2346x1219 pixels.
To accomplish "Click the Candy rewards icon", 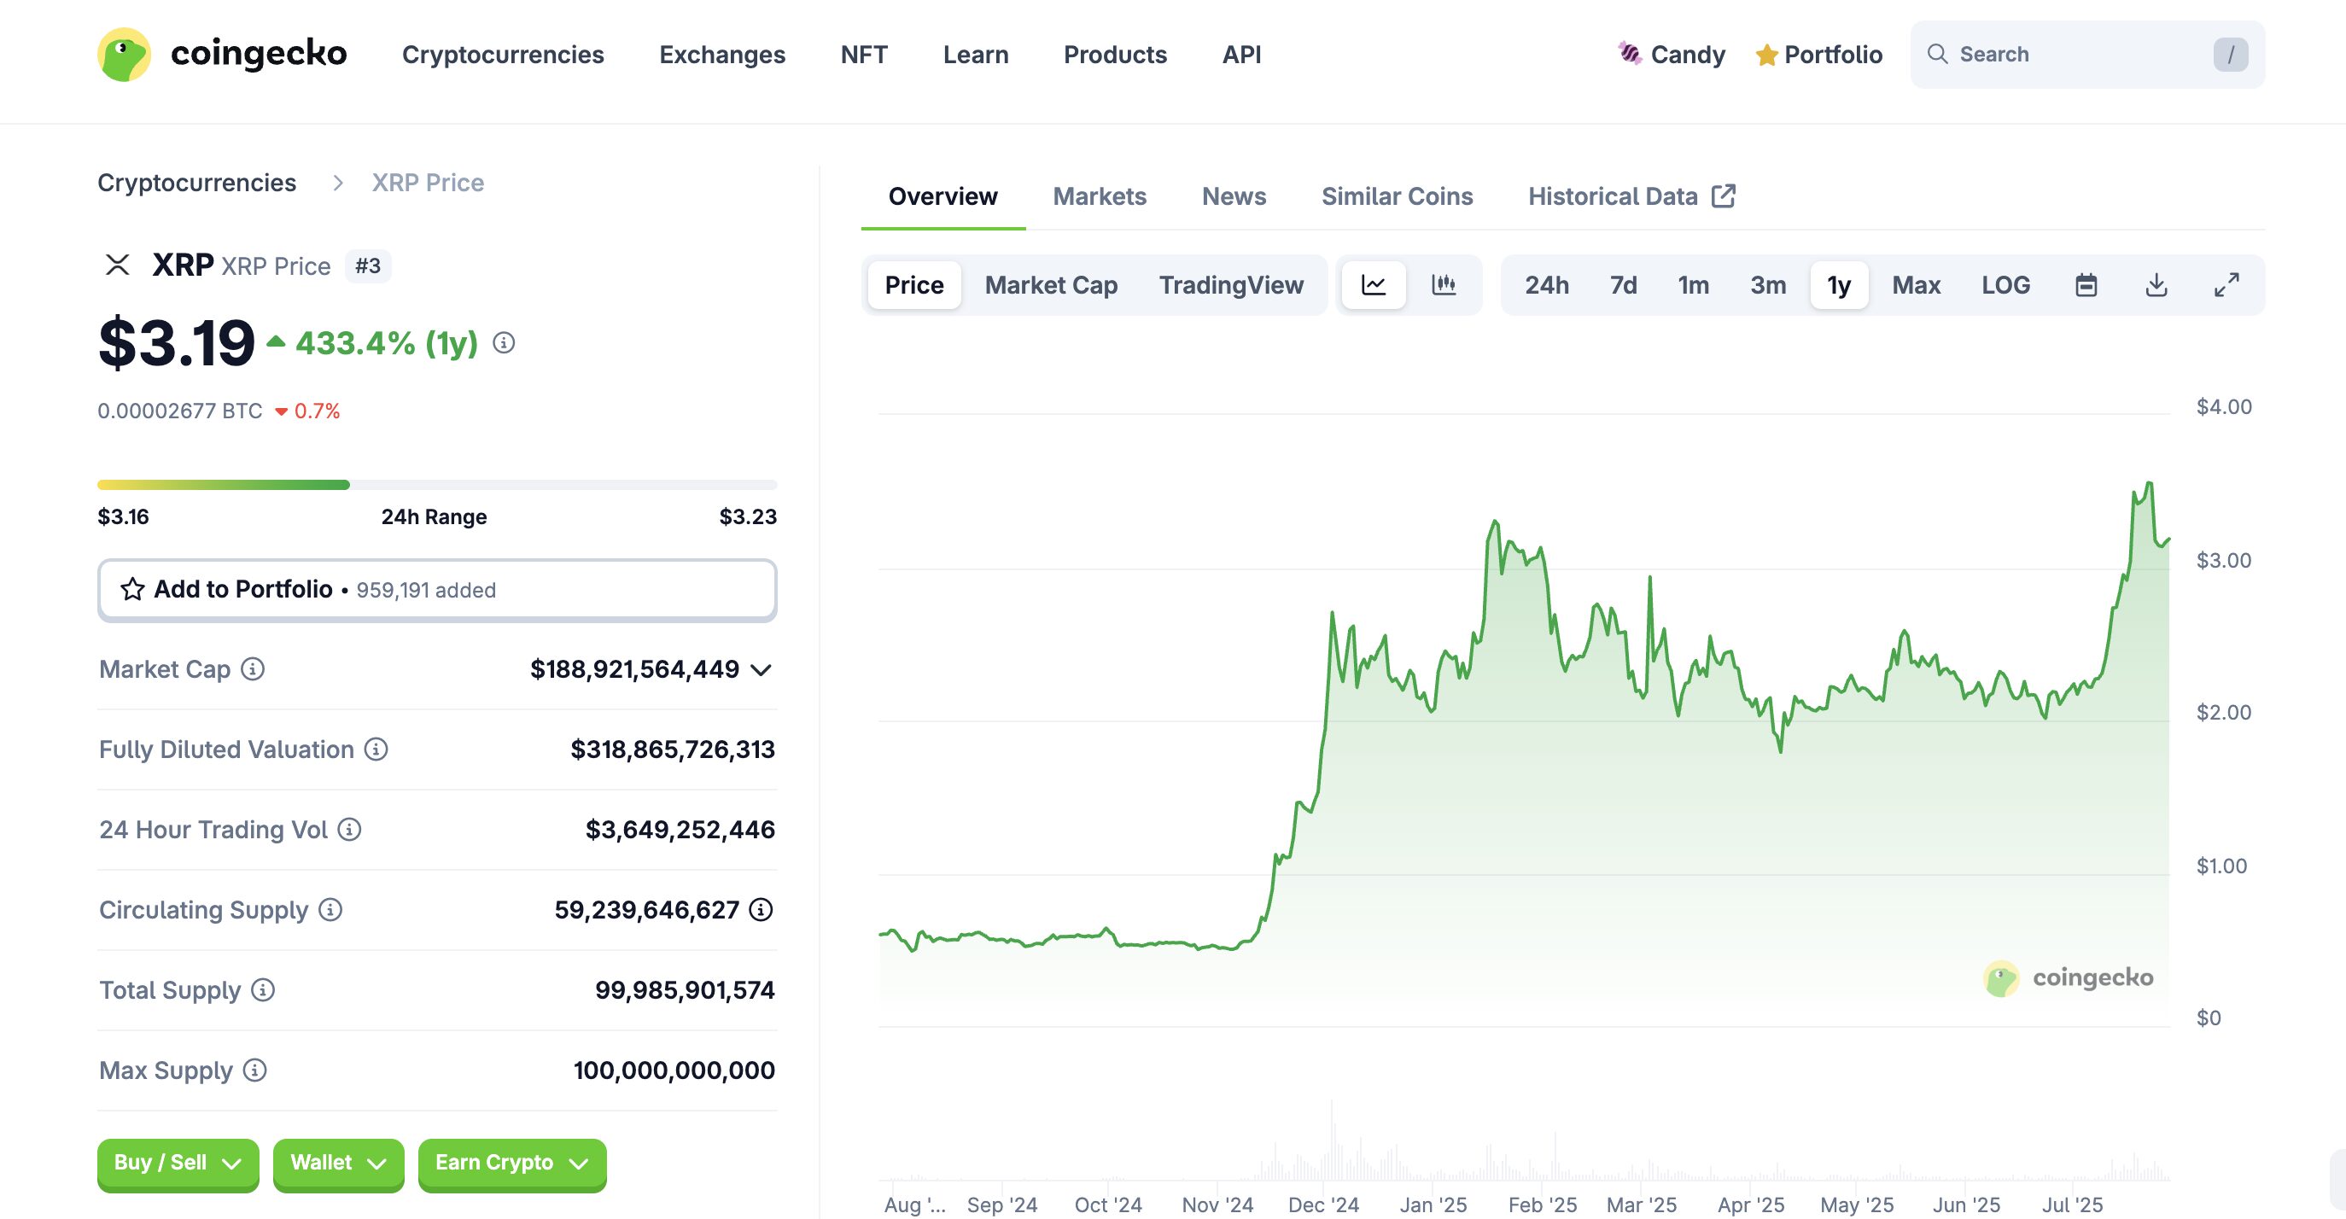I will (x=1629, y=54).
